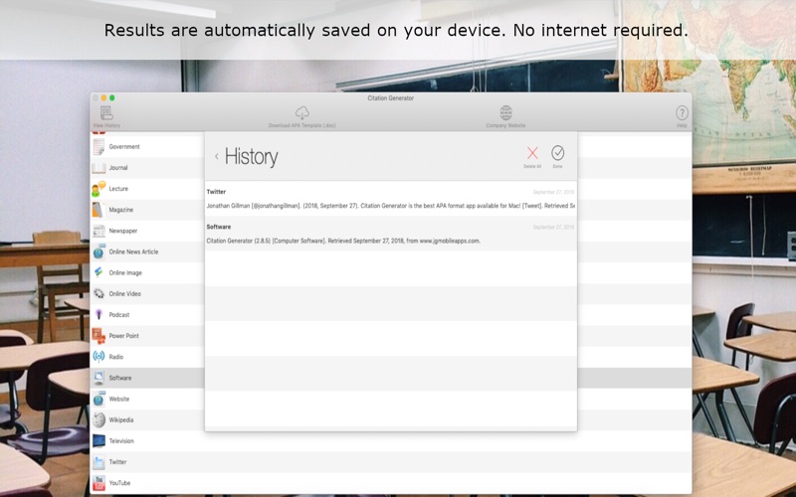This screenshot has width=796, height=497.
Task: Click the Software entry's September 27, 2018 date
Action: 553,228
